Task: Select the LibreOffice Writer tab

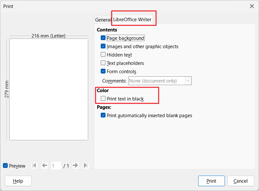Action: click(x=132, y=20)
